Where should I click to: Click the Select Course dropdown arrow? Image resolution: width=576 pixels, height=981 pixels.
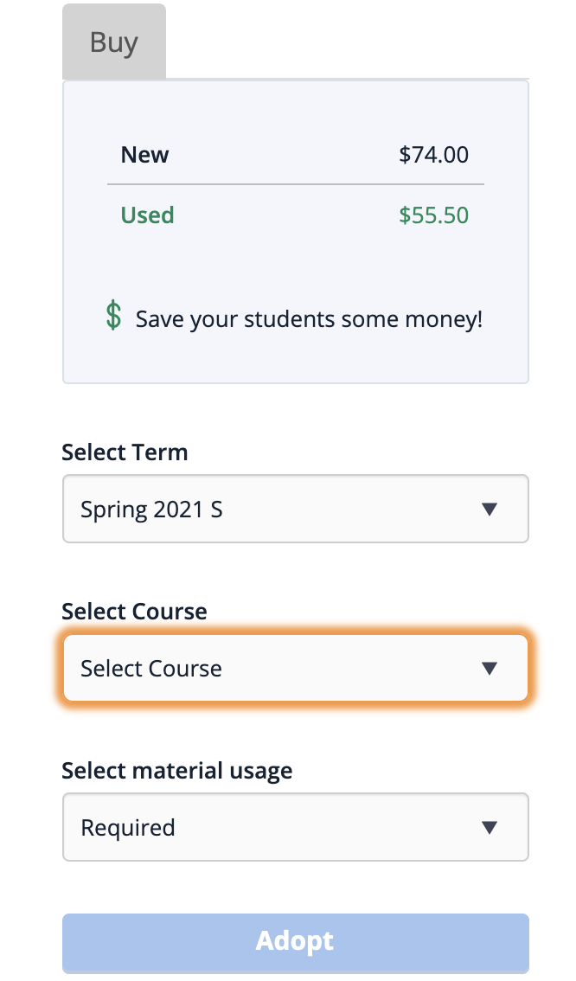click(490, 668)
